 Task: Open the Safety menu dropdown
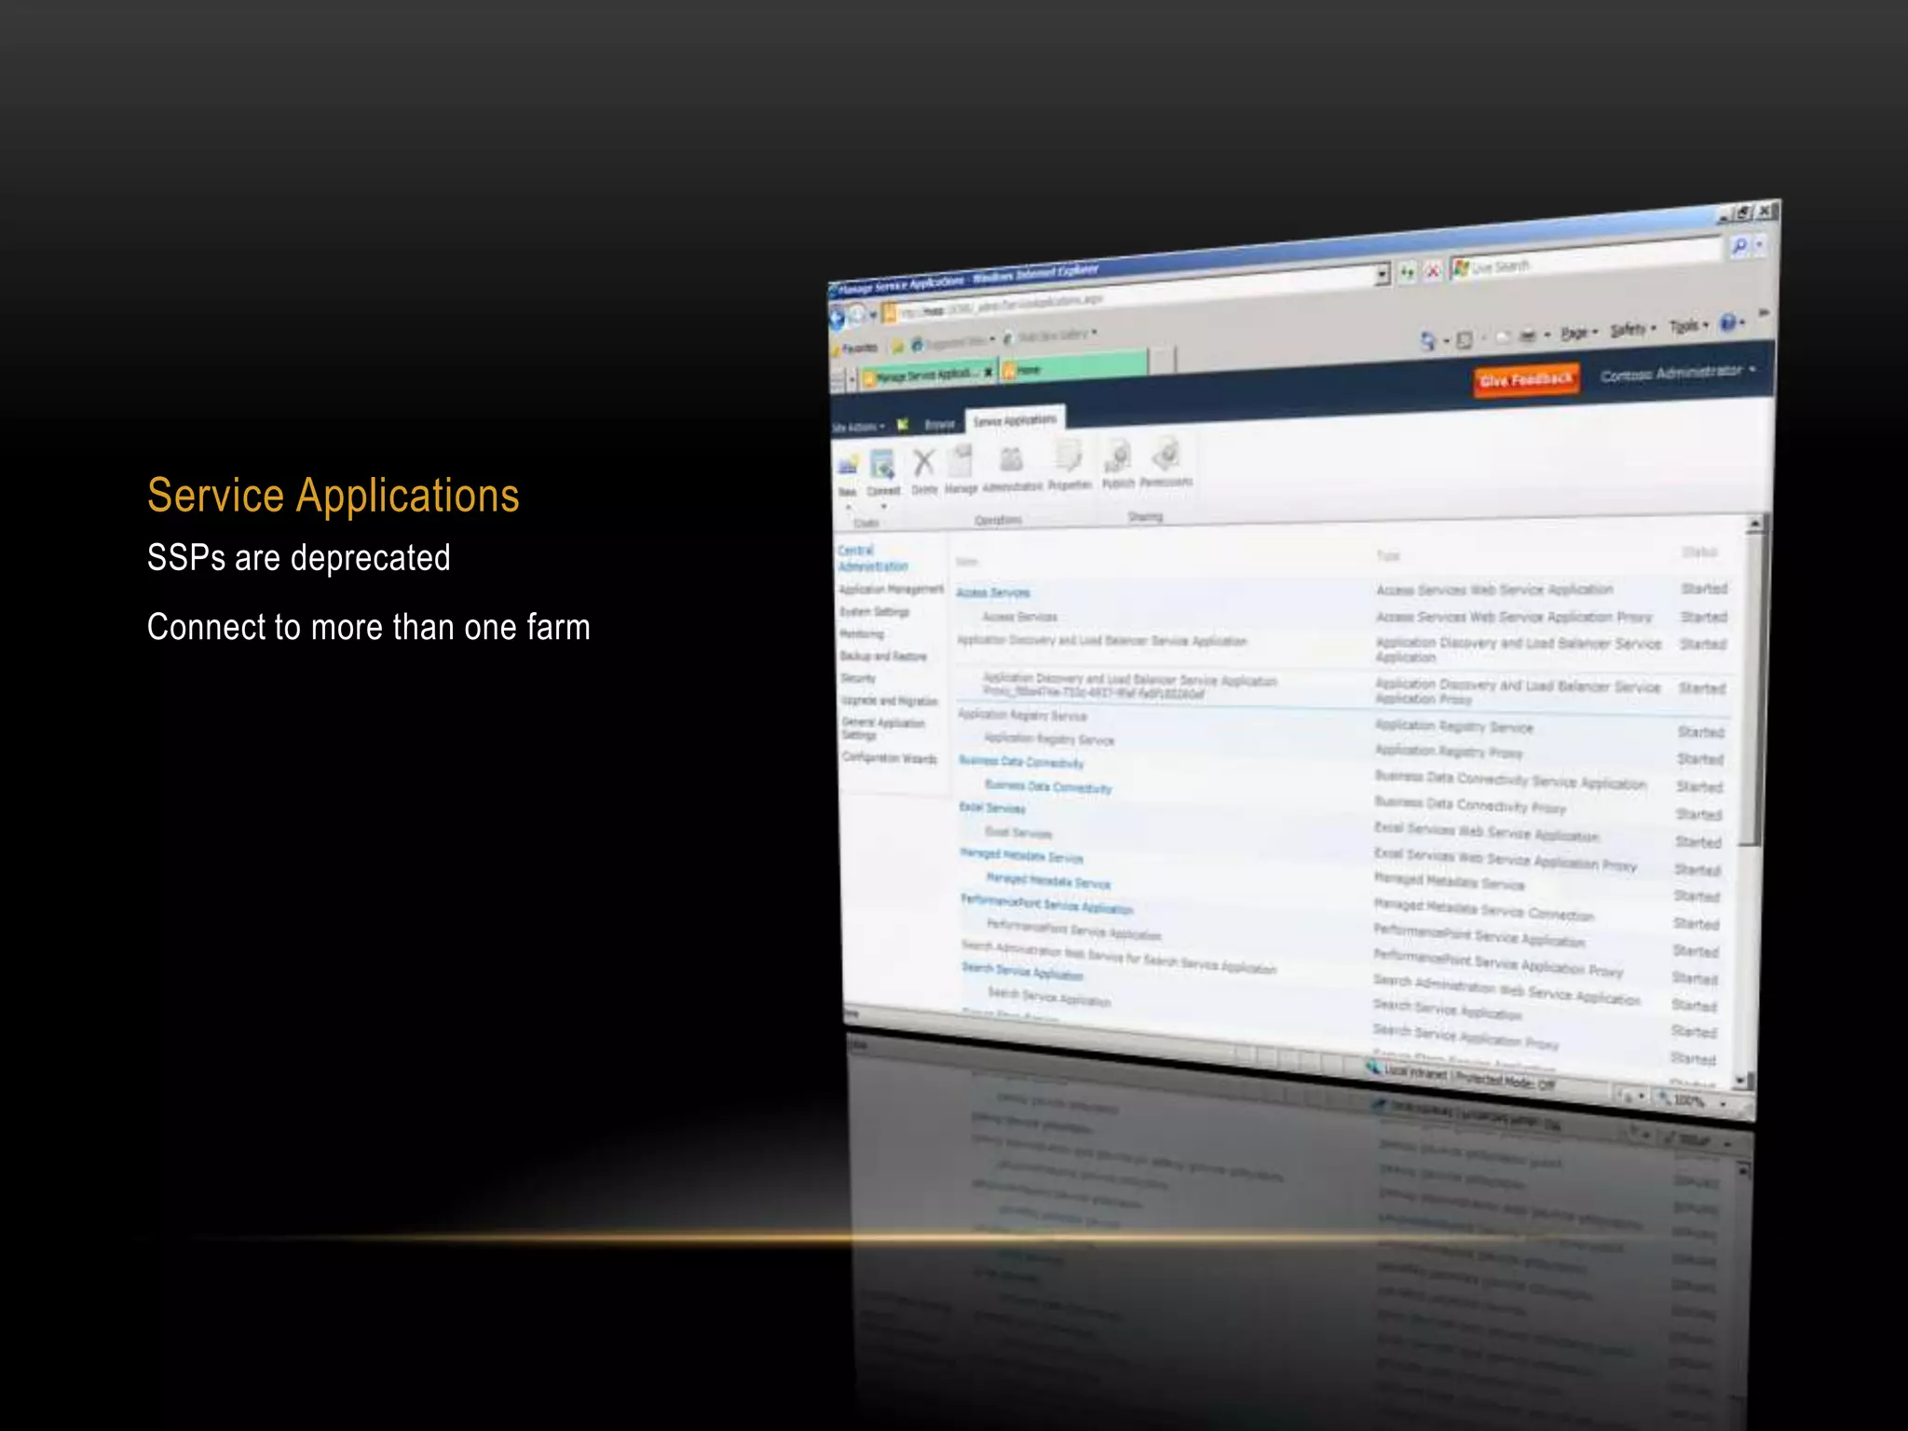click(1632, 329)
